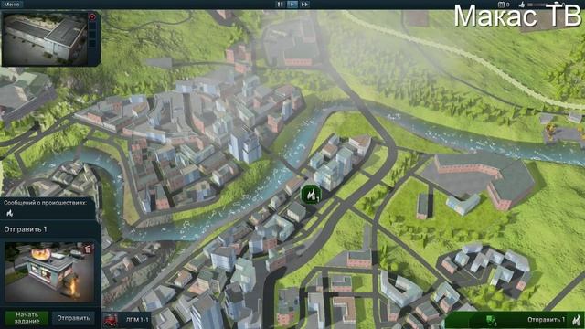Click the green Отправить 1 notification bar
Image resolution: width=585 pixels, height=329 pixels.
point(515,320)
